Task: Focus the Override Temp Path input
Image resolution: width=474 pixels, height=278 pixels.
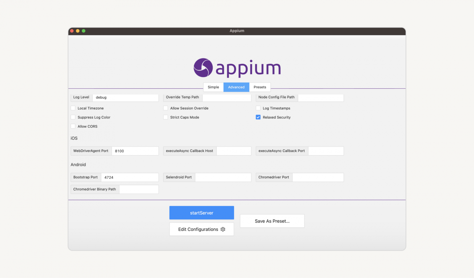Action: [x=227, y=97]
